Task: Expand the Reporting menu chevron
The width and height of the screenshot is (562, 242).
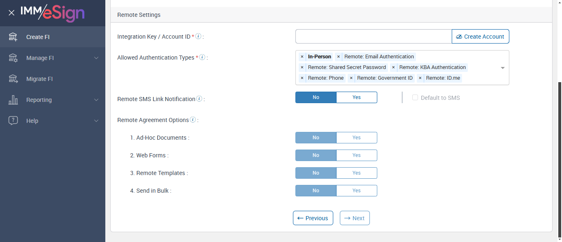Action: pyautogui.click(x=96, y=100)
